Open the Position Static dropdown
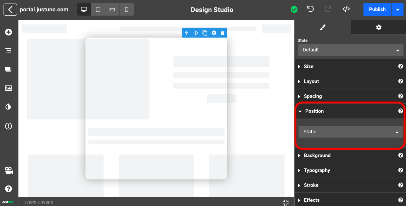 (x=350, y=132)
